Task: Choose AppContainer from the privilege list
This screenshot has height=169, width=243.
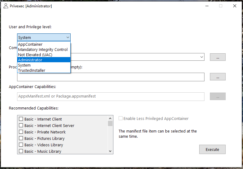Action: 44,44
